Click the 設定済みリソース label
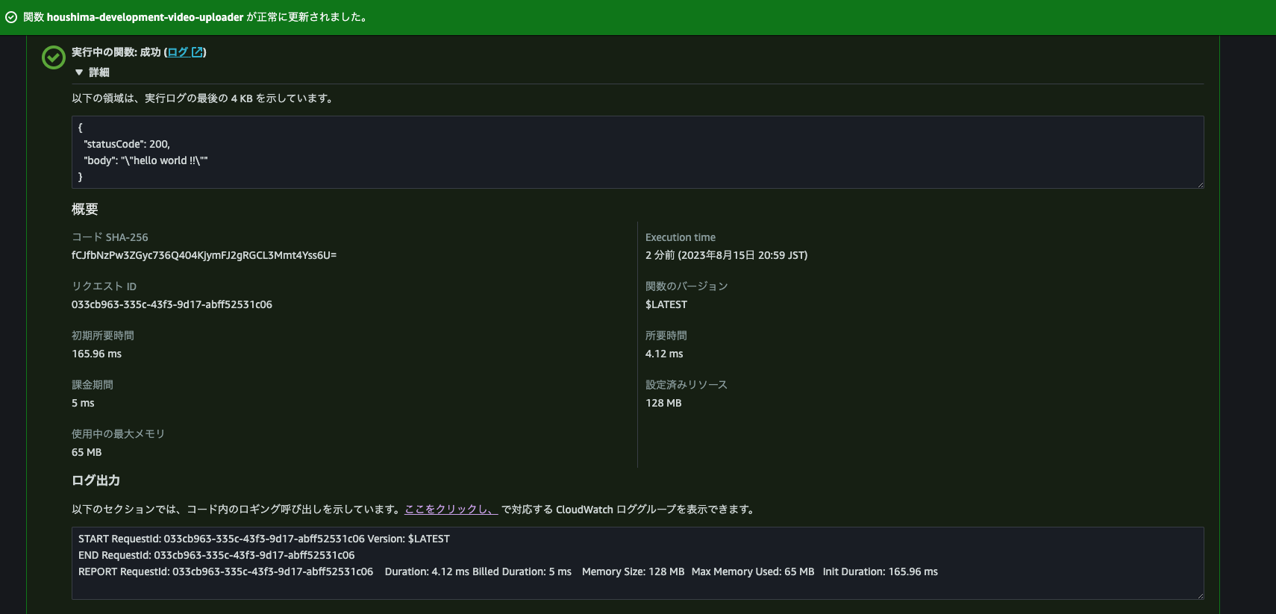Image resolution: width=1276 pixels, height=614 pixels. click(687, 385)
